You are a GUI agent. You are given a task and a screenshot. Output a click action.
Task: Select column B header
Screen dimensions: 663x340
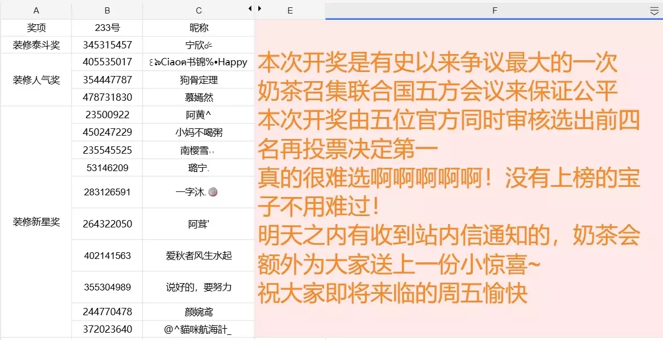107,11
